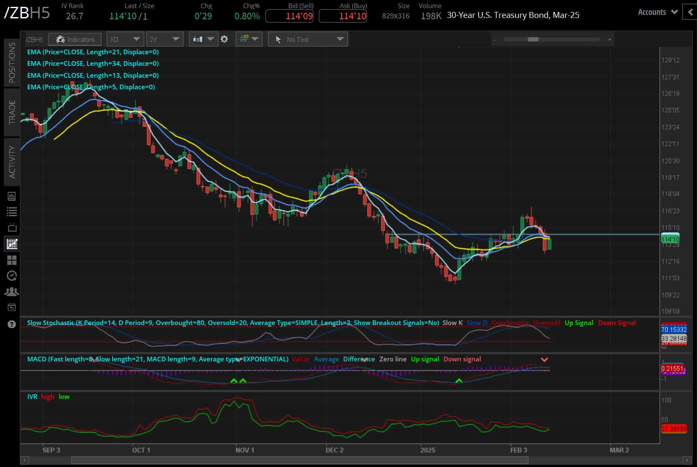Select the candlestick chart type icon
Image resolution: width=697 pixels, height=467 pixels.
[x=198, y=39]
